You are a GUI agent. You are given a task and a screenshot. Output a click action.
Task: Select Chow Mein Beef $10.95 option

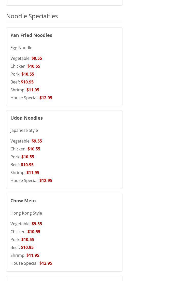(22, 247)
